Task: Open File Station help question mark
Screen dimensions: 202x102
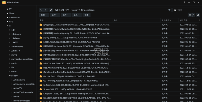Action: [184, 2]
